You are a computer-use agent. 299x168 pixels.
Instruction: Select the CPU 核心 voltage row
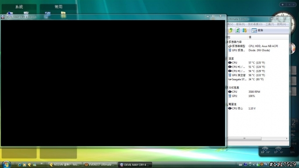258,108
